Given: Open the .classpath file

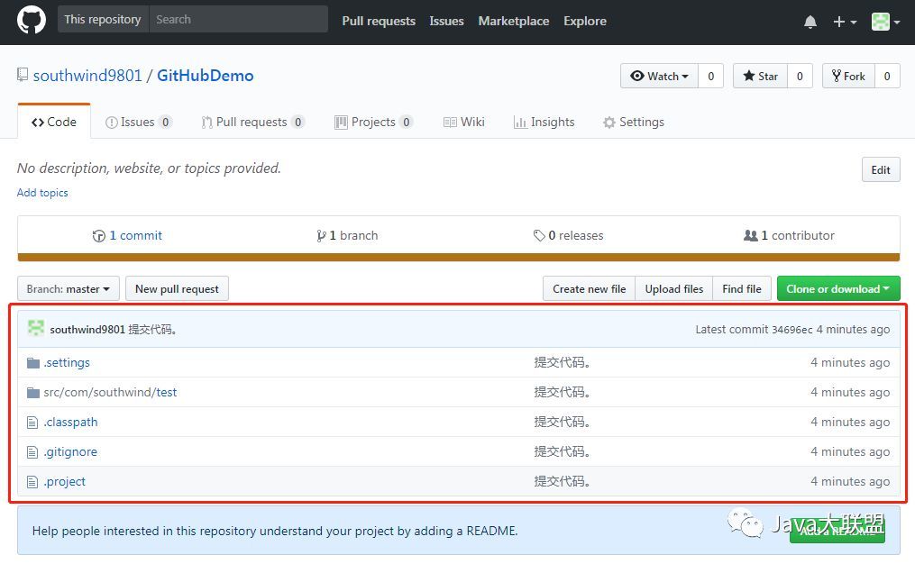Looking at the screenshot, I should (70, 423).
